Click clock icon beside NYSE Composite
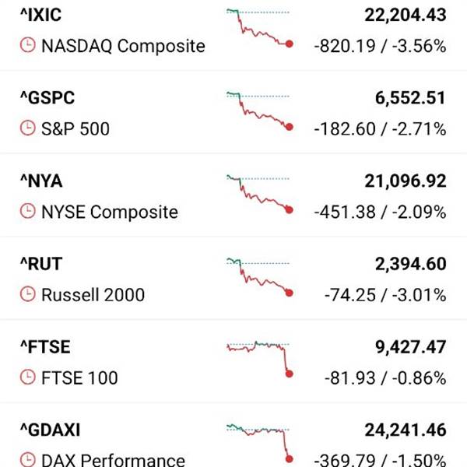This screenshot has height=467, width=467. 28,212
